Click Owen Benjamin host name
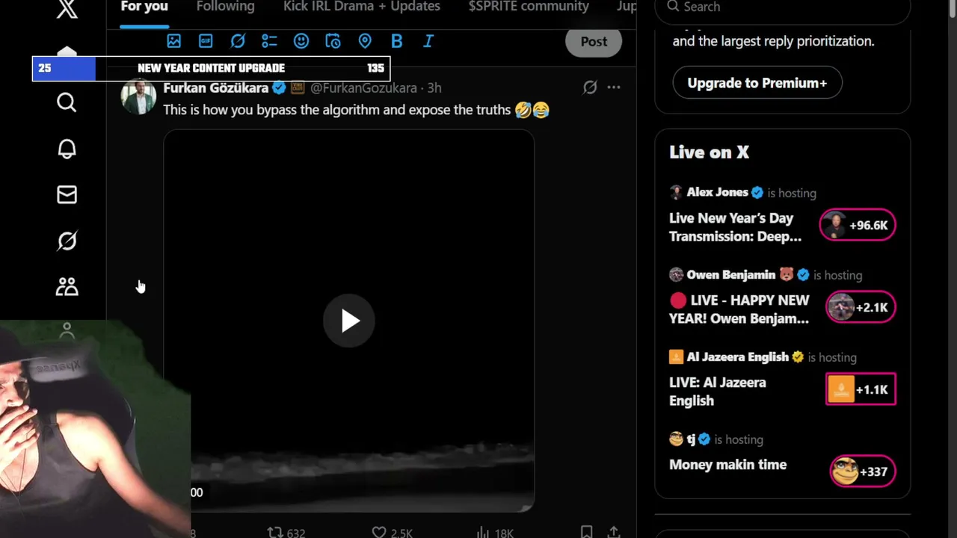The image size is (957, 538). [730, 274]
